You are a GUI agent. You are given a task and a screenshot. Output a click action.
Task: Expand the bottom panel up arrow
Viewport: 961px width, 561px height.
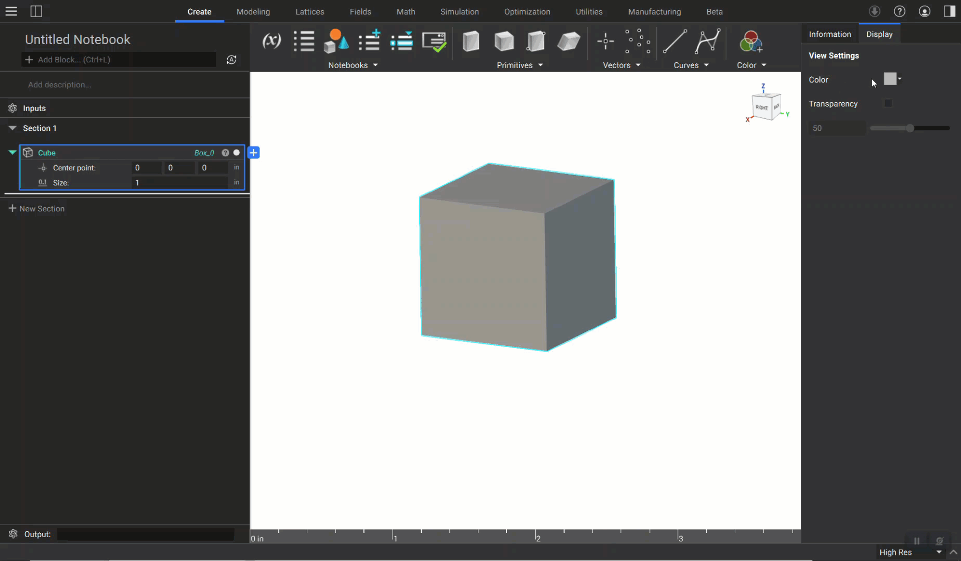[953, 552]
